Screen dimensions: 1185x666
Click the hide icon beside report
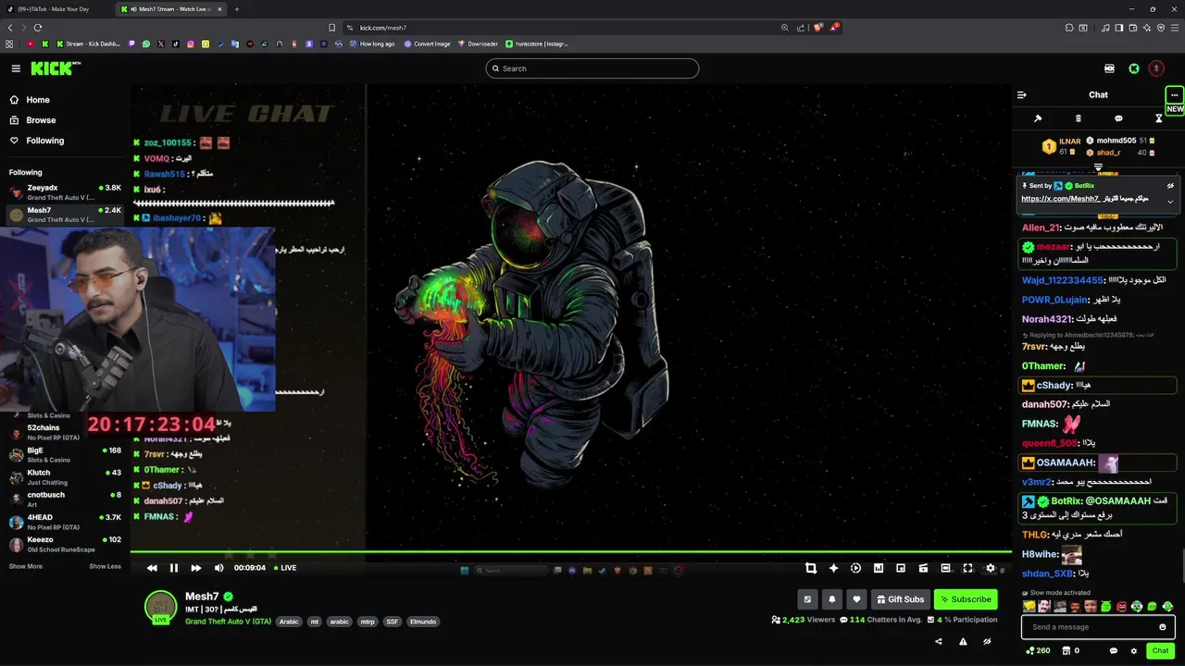pyautogui.click(x=987, y=641)
